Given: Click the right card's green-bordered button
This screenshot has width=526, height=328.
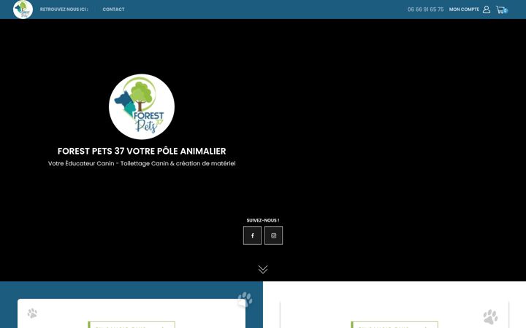Looking at the screenshot, I should point(394,324).
